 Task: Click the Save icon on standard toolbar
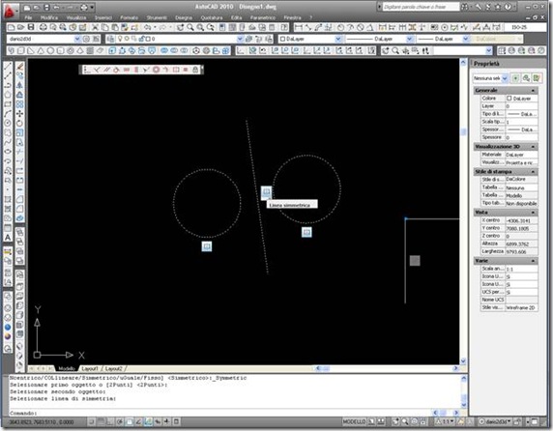coord(31,27)
